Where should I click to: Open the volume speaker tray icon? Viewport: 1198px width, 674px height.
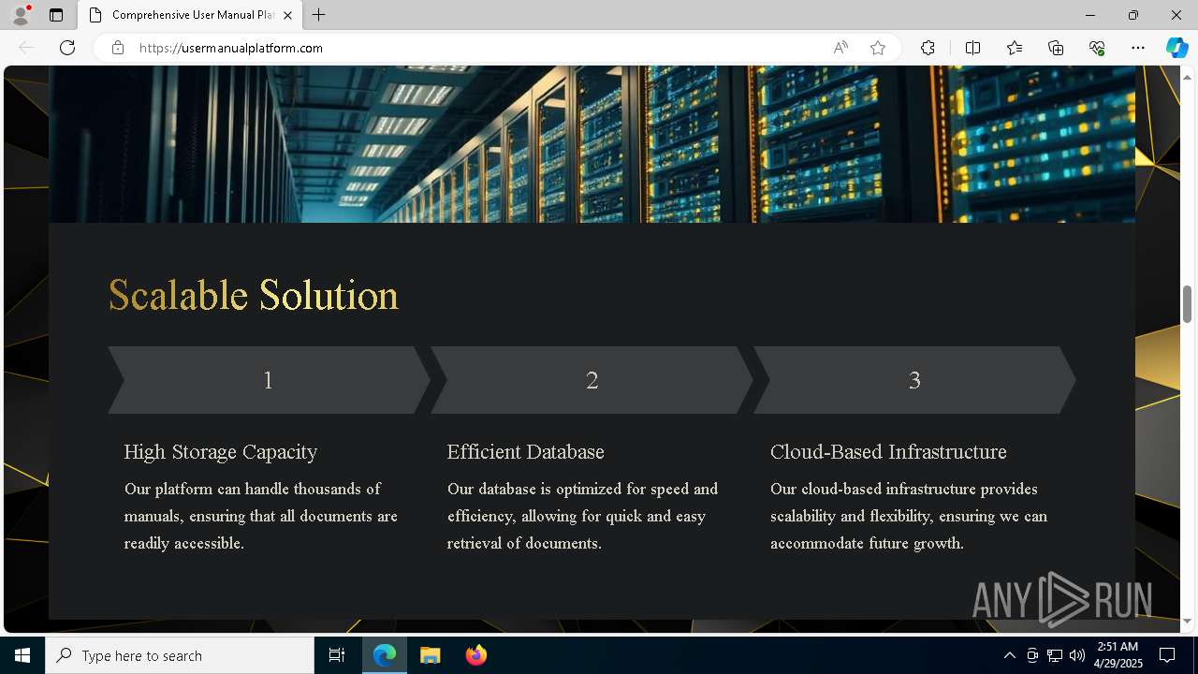(x=1077, y=655)
